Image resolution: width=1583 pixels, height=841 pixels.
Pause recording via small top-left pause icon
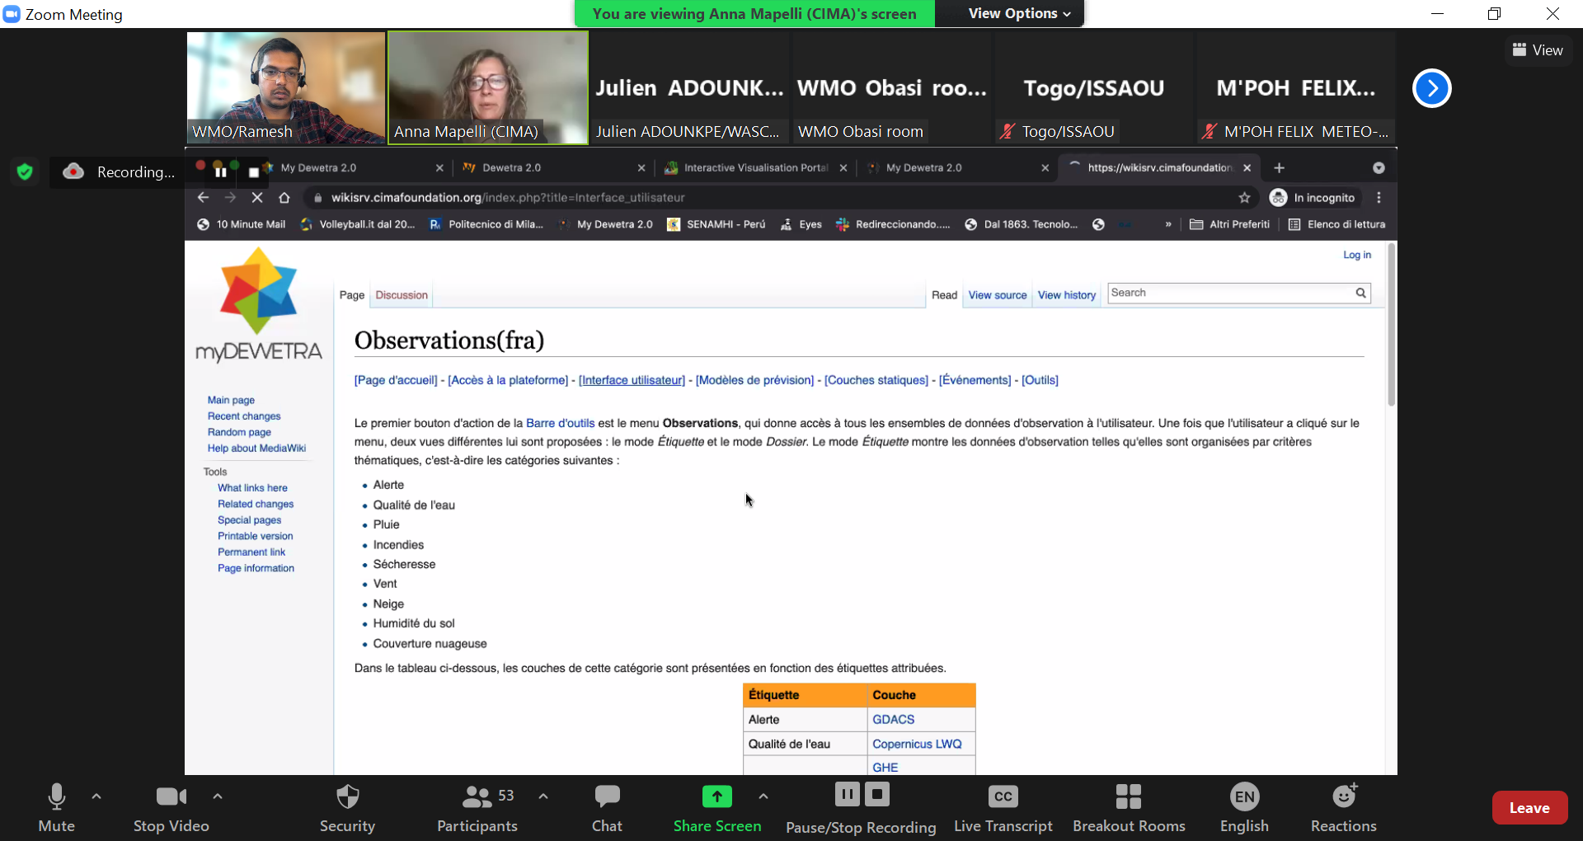pos(220,171)
